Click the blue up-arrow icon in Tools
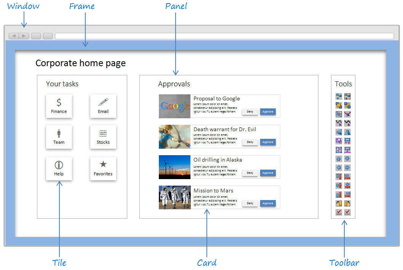This screenshot has height=270, width=403. (339, 159)
